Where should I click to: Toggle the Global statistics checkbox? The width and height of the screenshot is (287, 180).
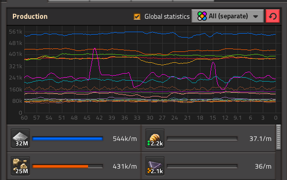point(137,16)
